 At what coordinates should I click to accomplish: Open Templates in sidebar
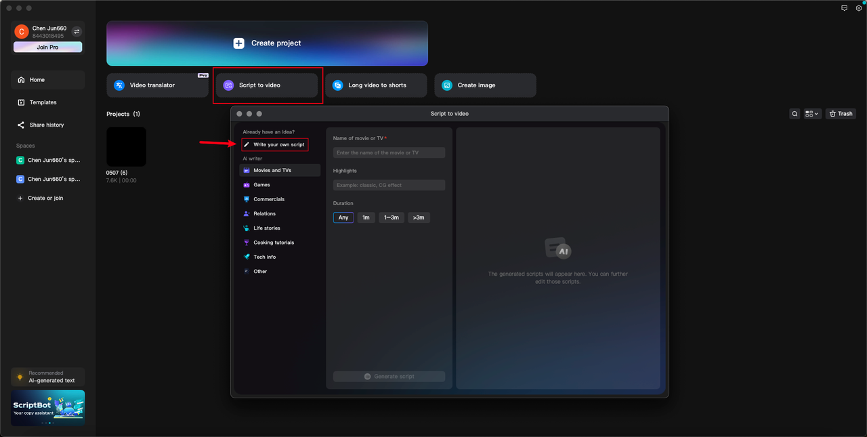[47, 102]
